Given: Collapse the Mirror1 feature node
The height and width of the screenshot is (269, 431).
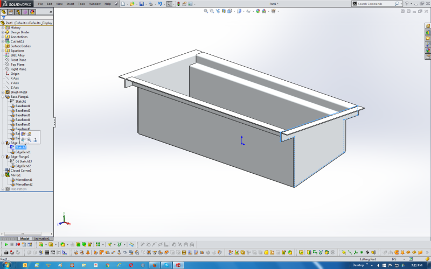Looking at the screenshot, I should pyautogui.click(x=3, y=175).
